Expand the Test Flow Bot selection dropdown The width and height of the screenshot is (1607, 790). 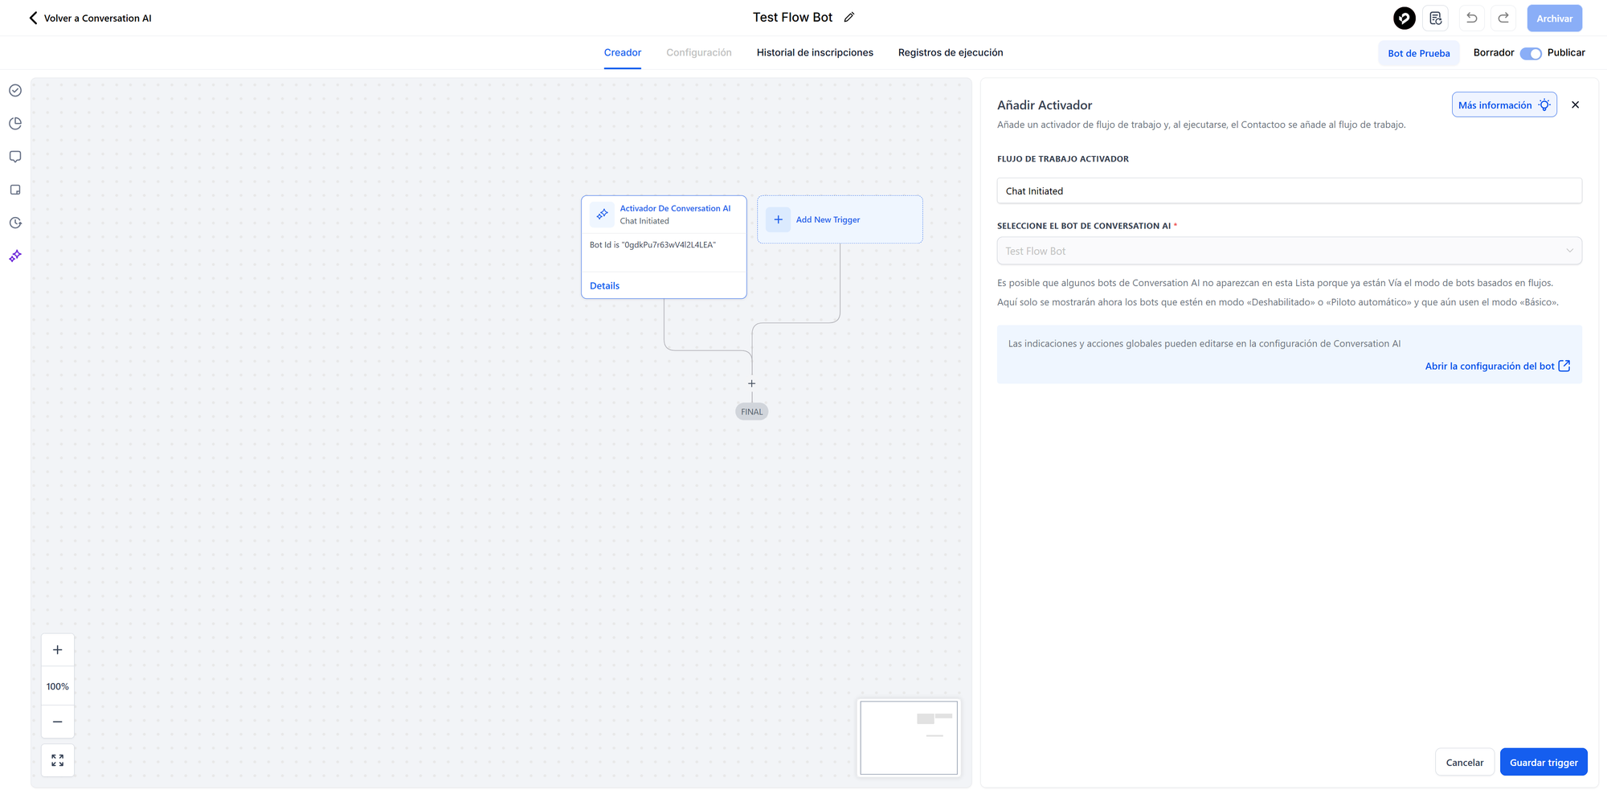click(1289, 251)
